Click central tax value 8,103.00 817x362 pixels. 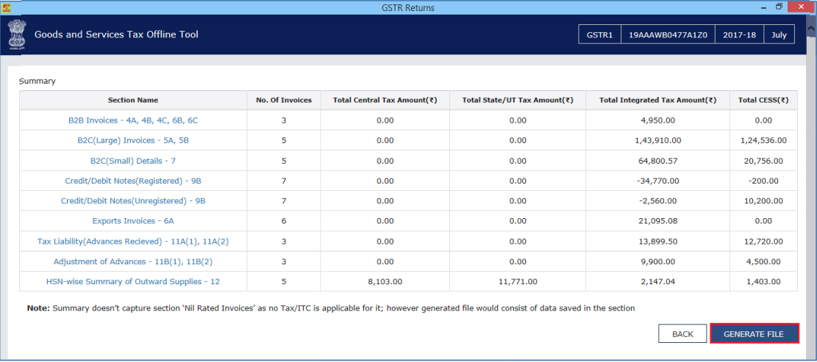[x=385, y=281]
